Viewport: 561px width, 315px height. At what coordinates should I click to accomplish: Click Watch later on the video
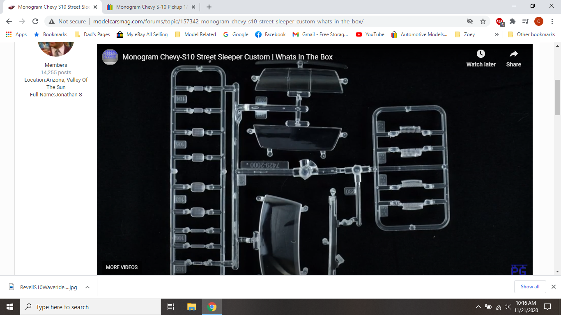(x=481, y=58)
